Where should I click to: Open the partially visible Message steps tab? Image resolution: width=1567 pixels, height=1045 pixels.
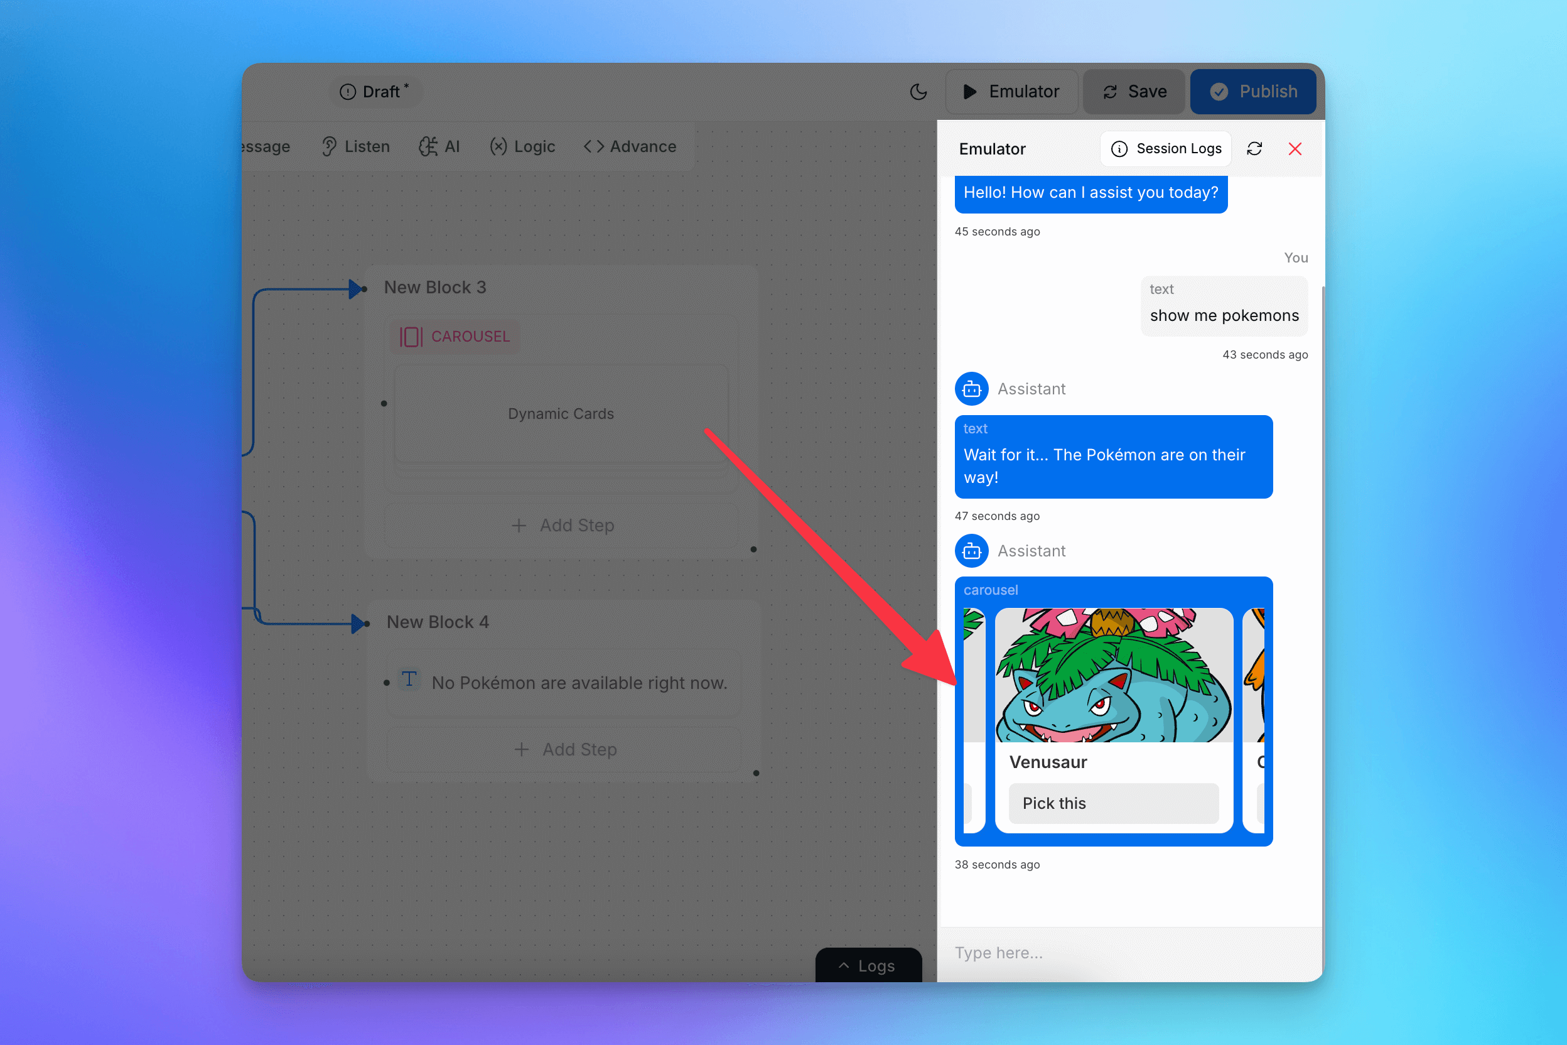(266, 146)
